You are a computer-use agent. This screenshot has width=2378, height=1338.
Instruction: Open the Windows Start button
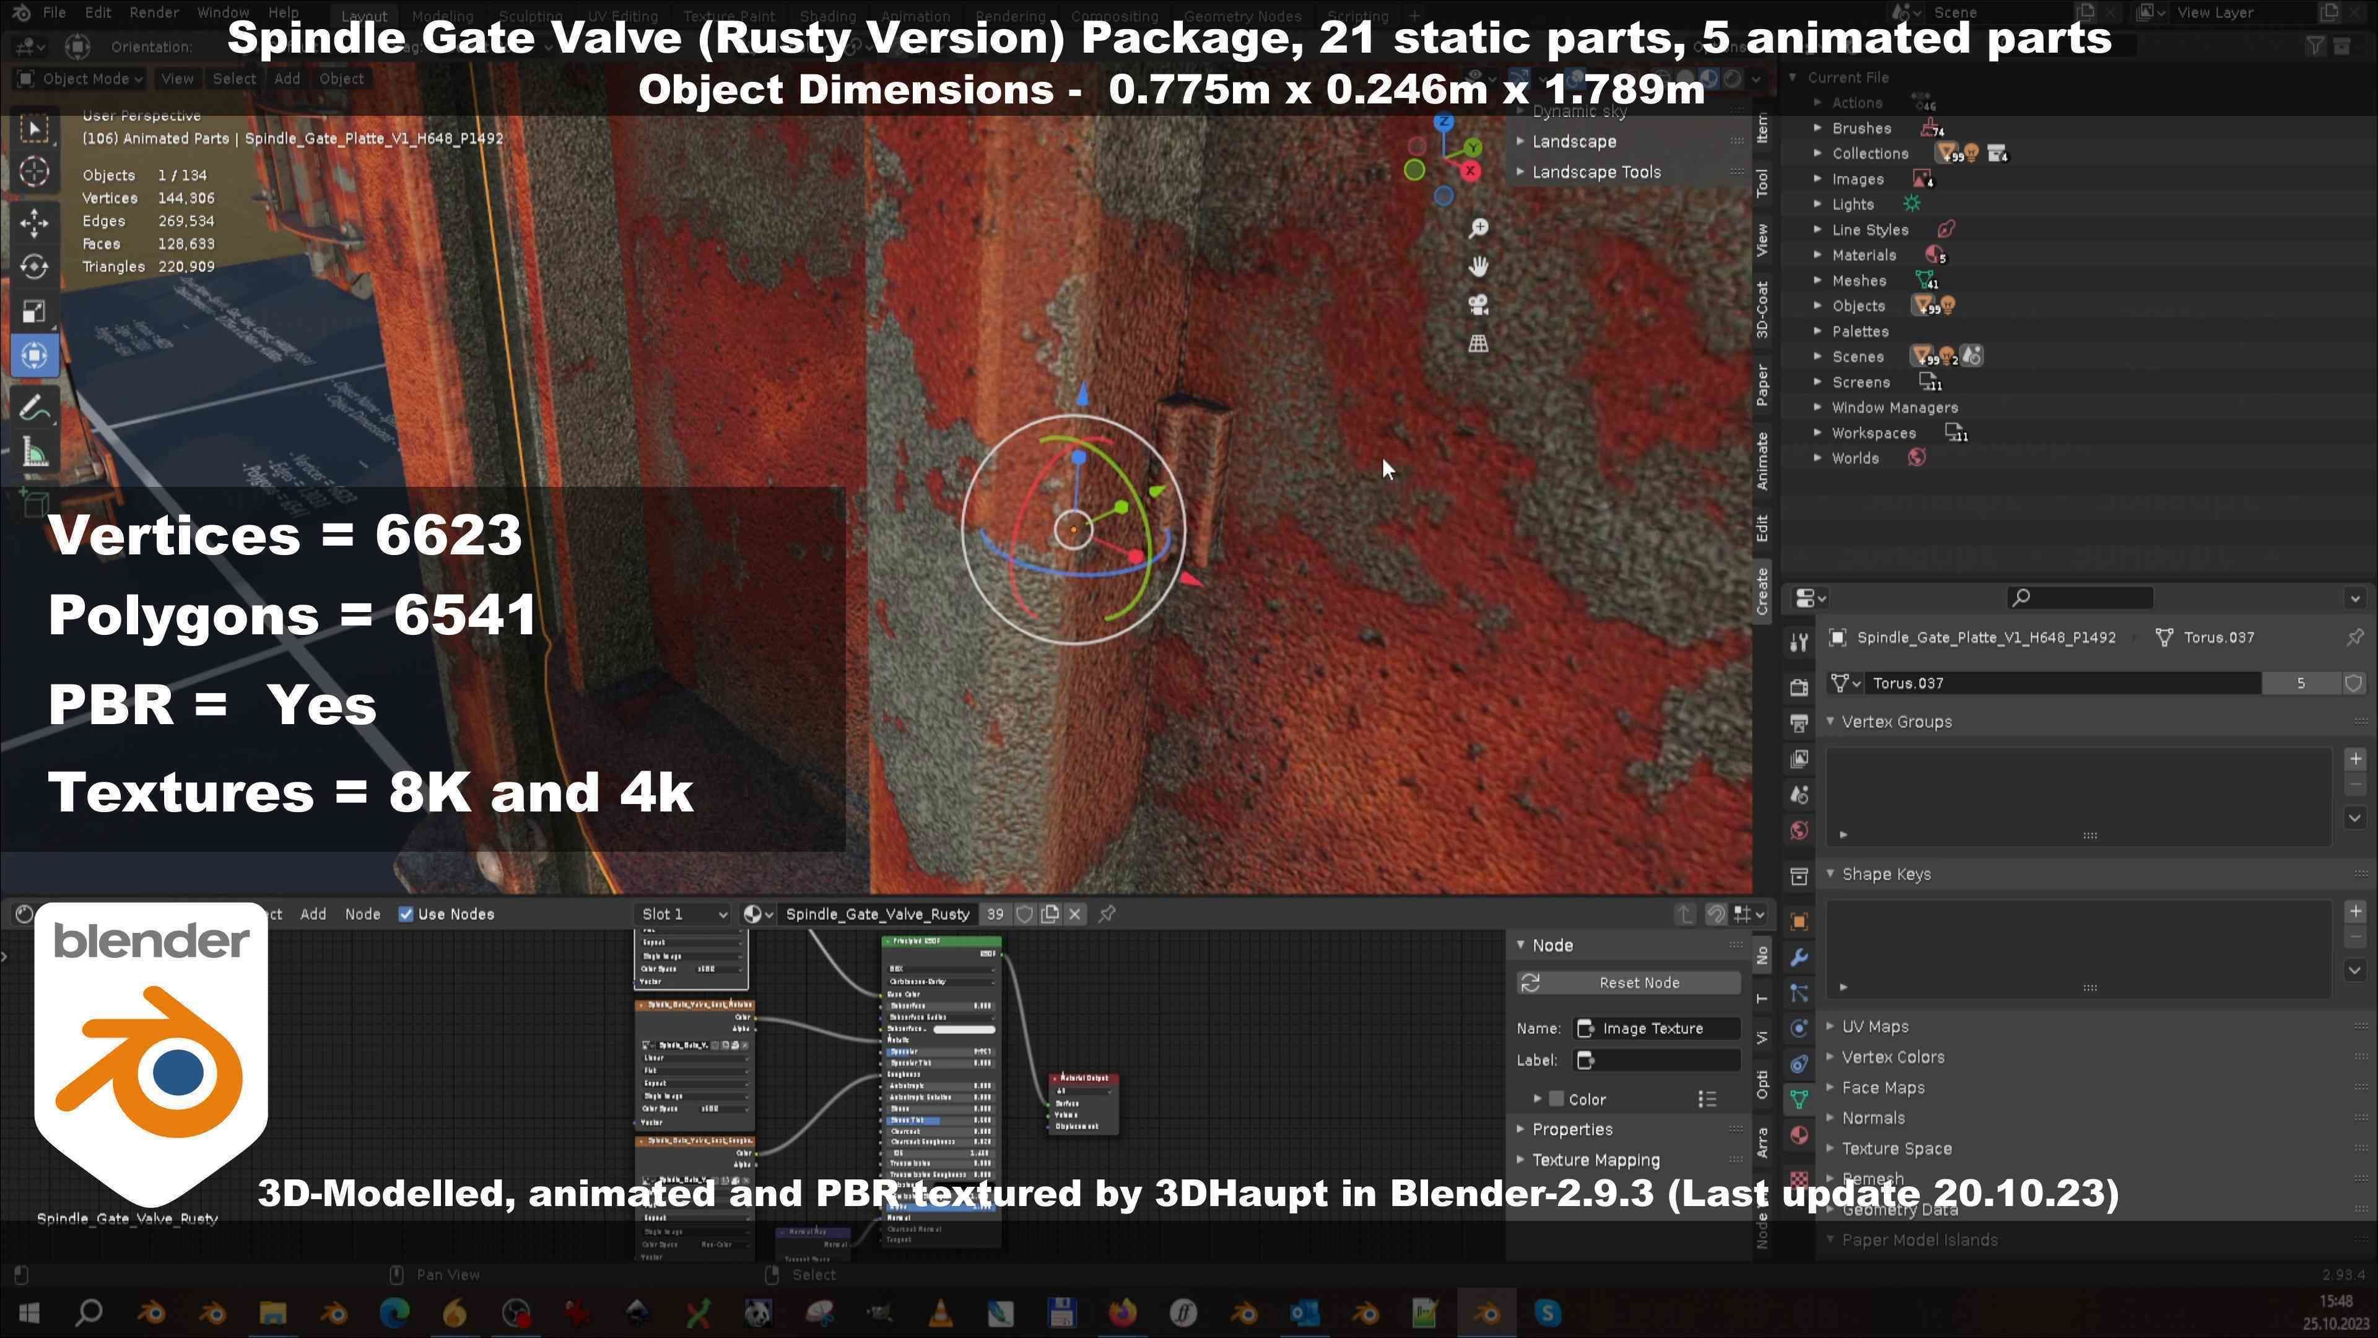point(28,1313)
